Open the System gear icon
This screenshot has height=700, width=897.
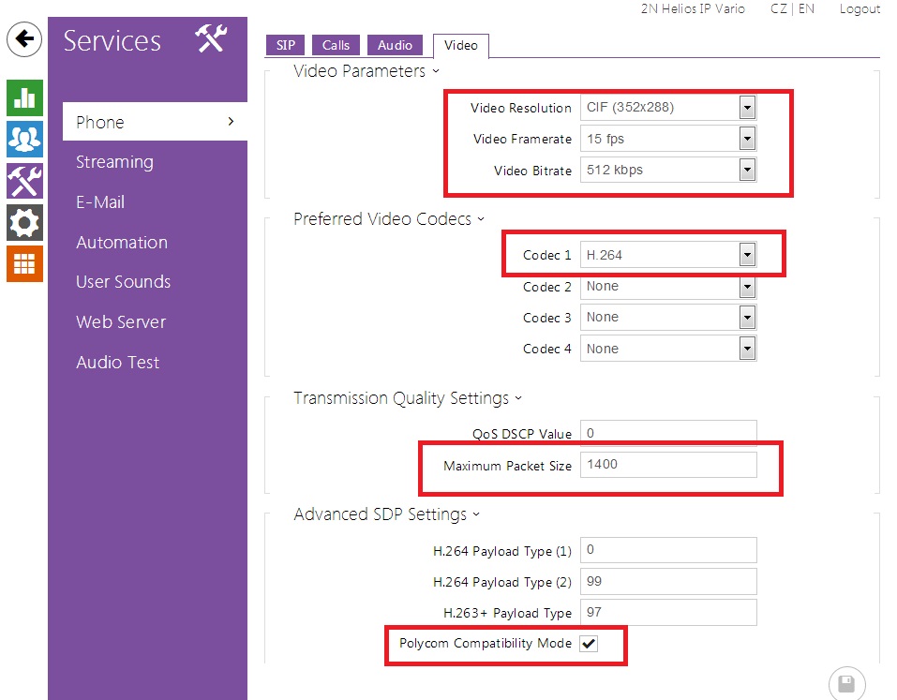pyautogui.click(x=24, y=222)
